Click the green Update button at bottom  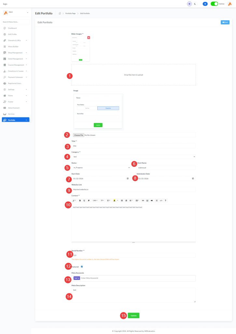point(133,315)
